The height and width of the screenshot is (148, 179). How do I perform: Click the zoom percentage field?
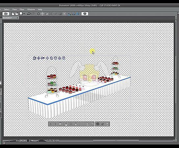(17, 140)
